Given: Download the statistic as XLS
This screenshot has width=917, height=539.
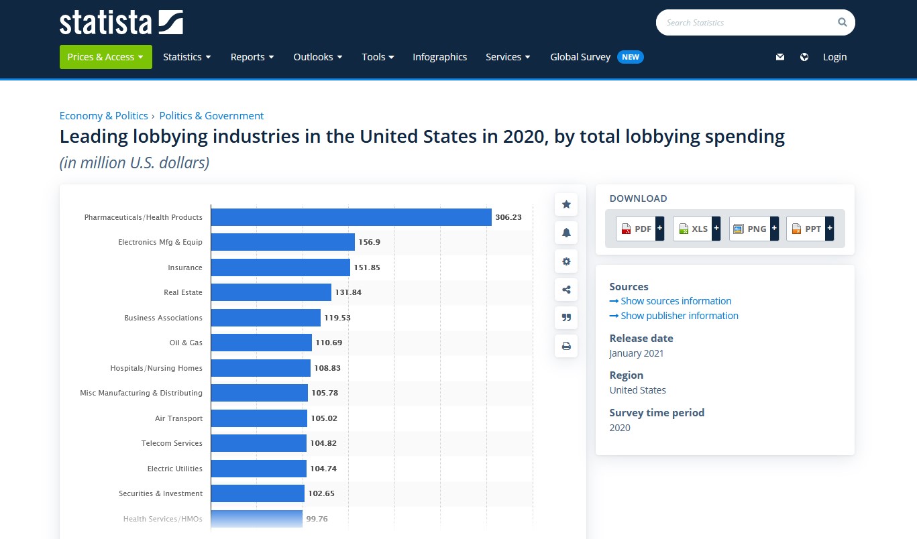Looking at the screenshot, I should 692,229.
